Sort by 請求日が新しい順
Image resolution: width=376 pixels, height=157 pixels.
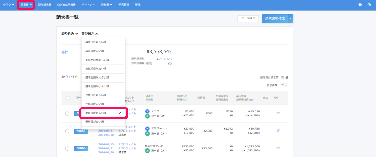[103, 42]
